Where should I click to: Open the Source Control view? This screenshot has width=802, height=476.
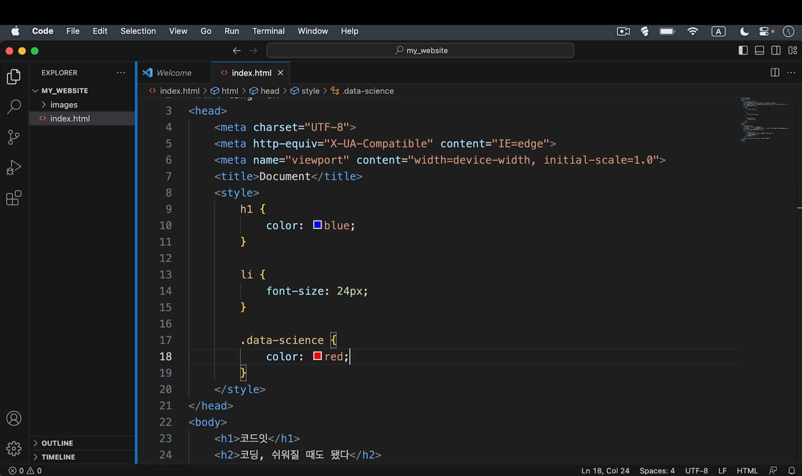click(x=13, y=137)
